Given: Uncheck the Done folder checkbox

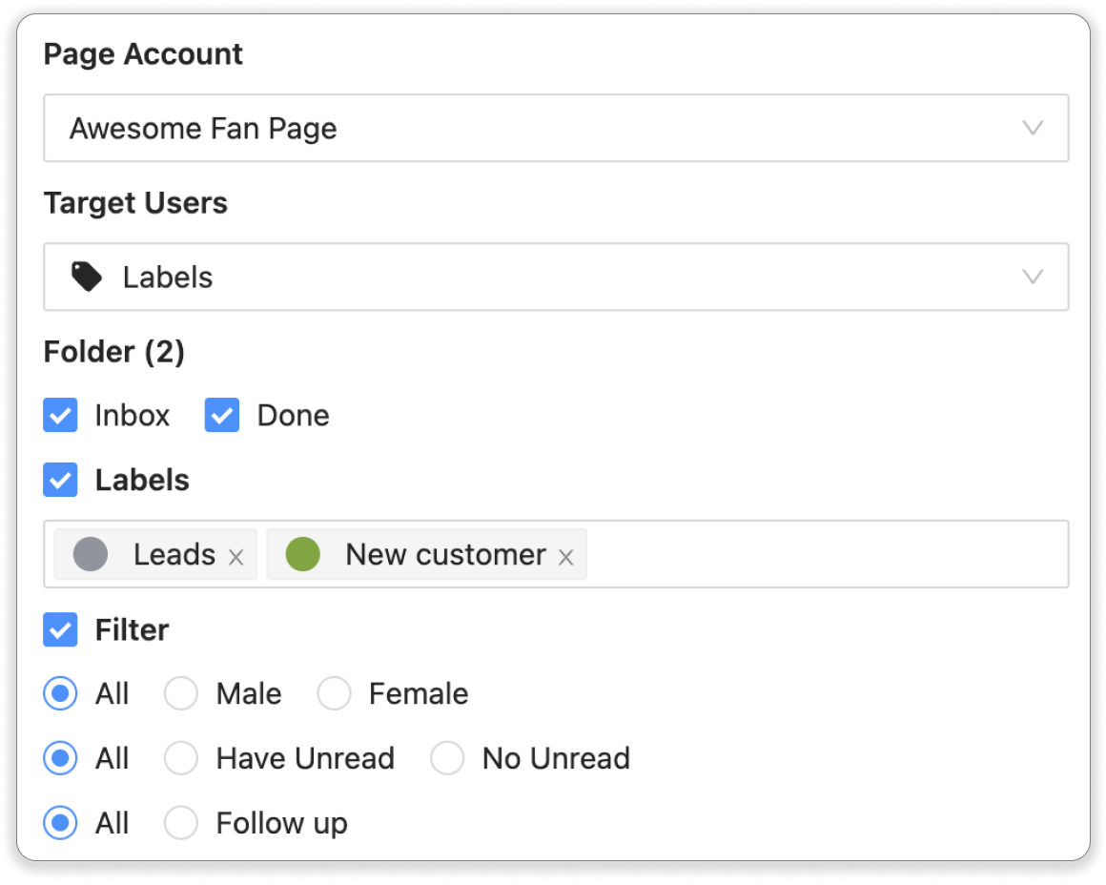Looking at the screenshot, I should coord(221,415).
